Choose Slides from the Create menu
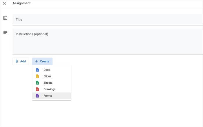 pyautogui.click(x=47, y=76)
